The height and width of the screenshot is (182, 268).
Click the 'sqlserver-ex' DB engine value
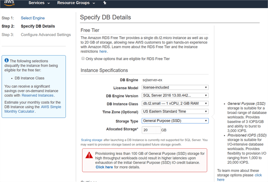152,80
